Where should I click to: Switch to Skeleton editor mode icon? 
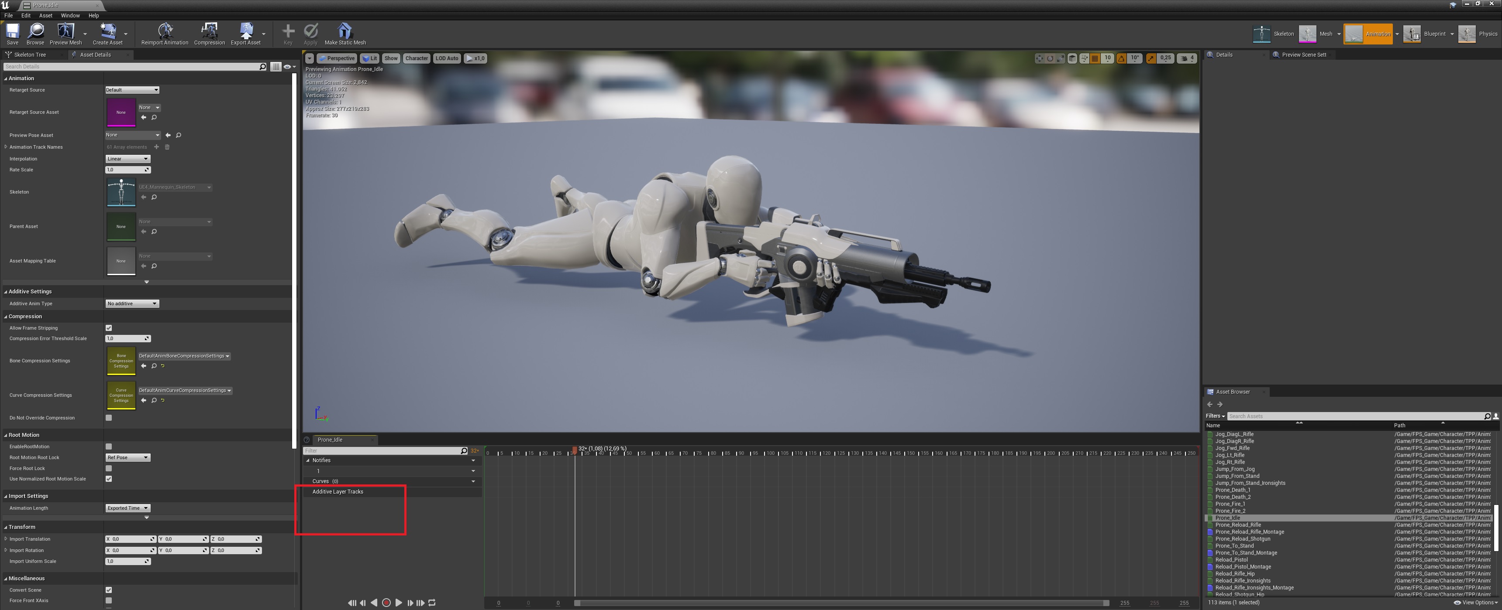1261,34
